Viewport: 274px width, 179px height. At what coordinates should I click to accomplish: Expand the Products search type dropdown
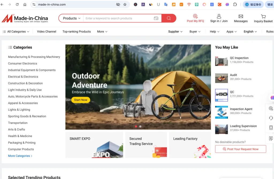[71, 18]
